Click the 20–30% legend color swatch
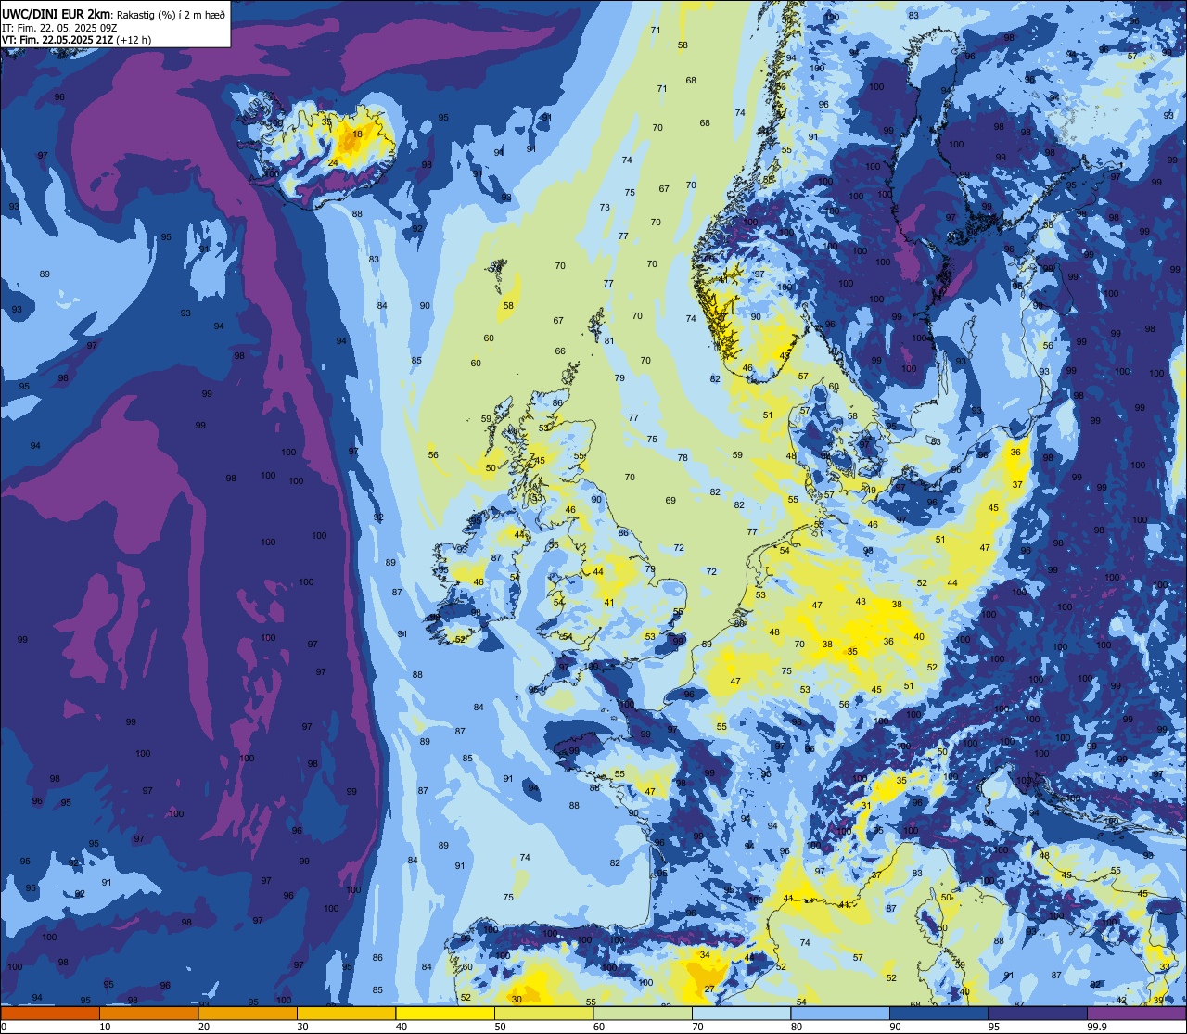Viewport: 1187px width, 1034px height. pos(248,1014)
